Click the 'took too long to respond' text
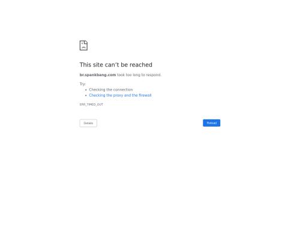The width and height of the screenshot is (300, 240). (x=139, y=75)
